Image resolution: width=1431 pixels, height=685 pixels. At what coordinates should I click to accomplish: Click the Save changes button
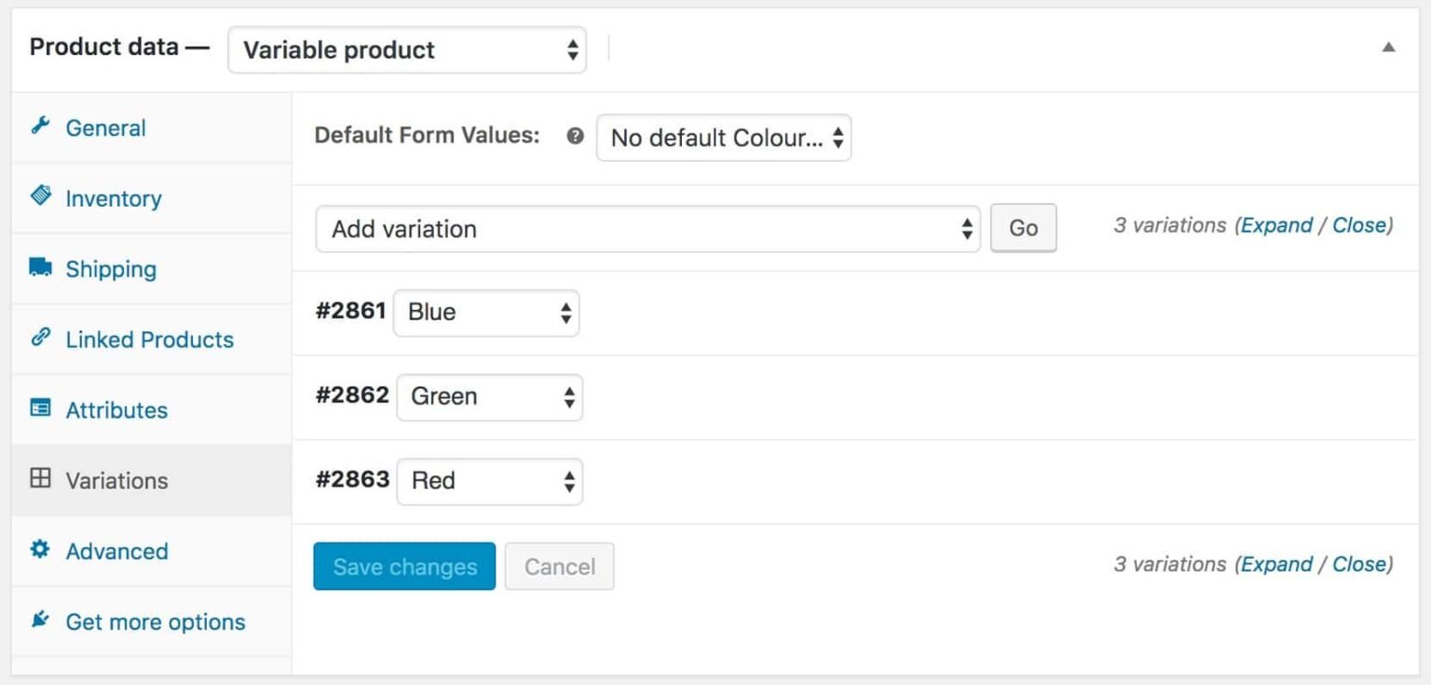[403, 566]
